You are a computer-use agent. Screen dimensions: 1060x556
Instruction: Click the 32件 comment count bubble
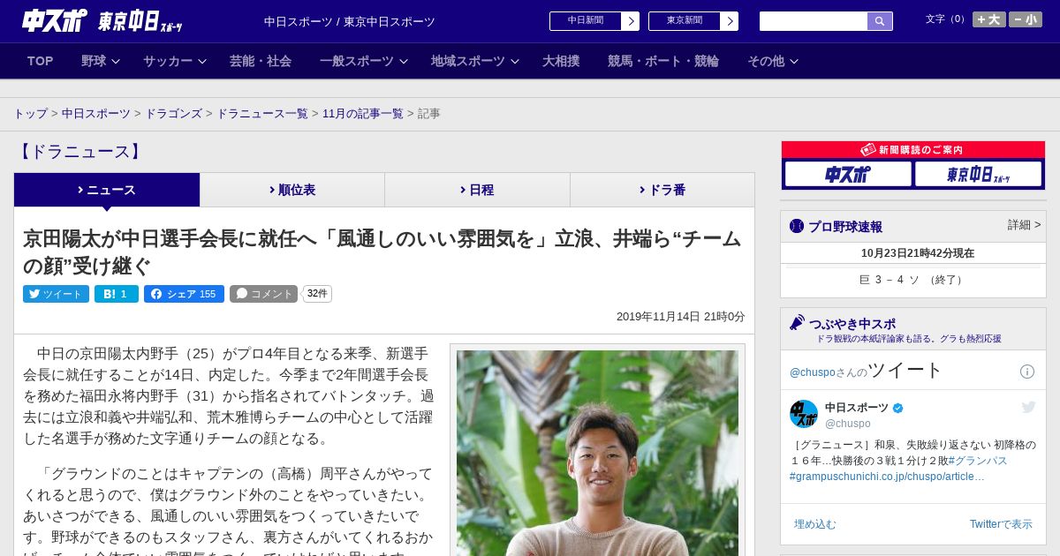317,294
